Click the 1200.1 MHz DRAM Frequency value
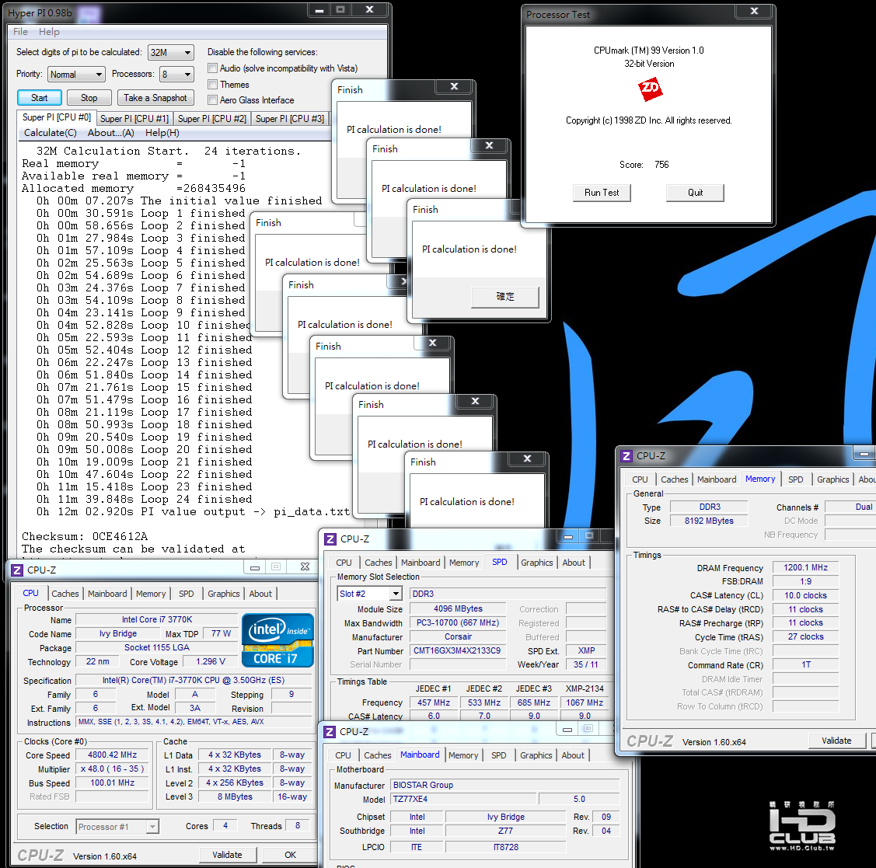 805,567
